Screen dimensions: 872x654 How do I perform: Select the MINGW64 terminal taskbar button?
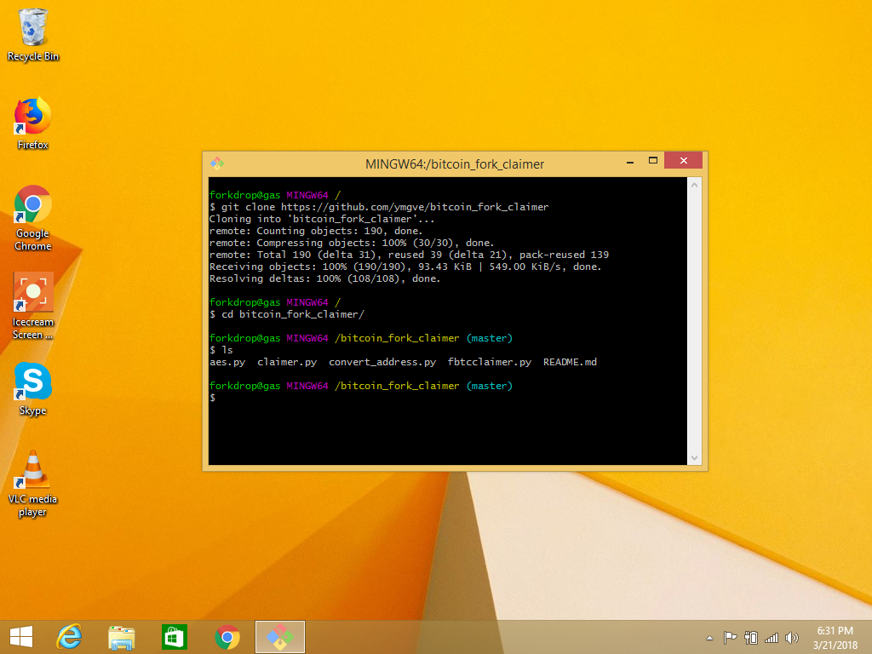click(x=280, y=637)
